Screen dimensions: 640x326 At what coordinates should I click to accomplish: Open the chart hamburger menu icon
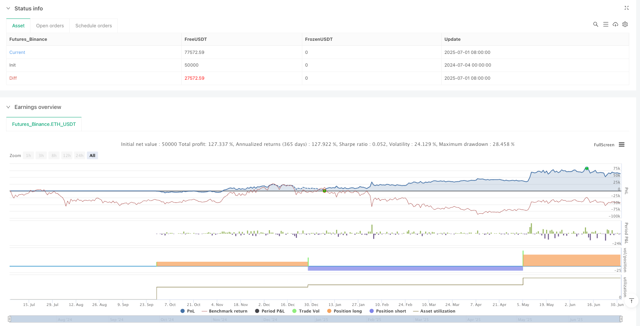pyautogui.click(x=622, y=145)
